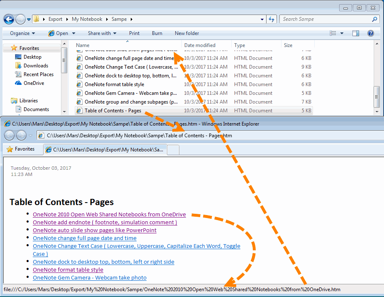
Task: Select the Table of Contents browser tab
Action: pos(105,150)
